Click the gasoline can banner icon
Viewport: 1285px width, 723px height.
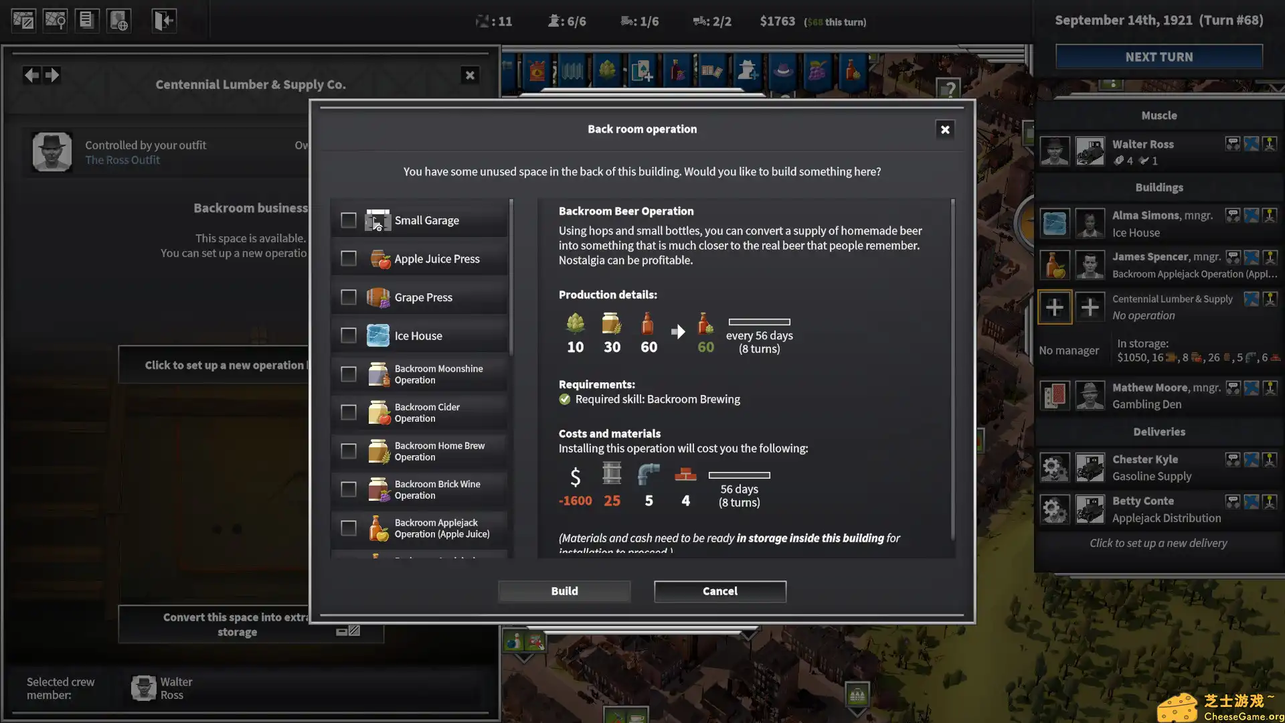pos(537,70)
